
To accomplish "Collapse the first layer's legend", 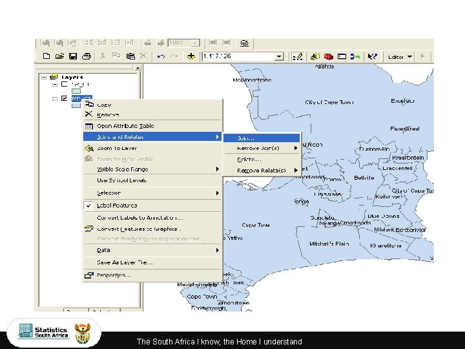I will click(54, 84).
